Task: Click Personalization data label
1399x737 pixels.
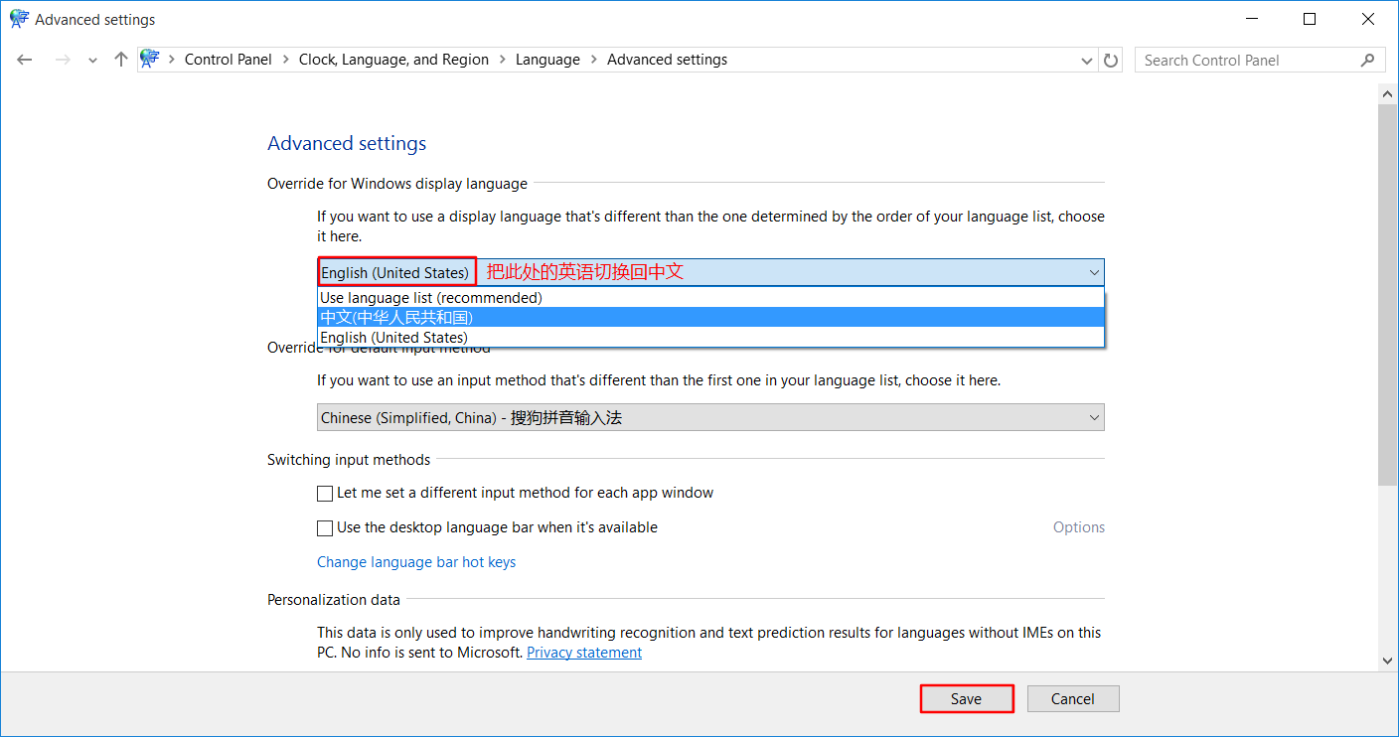Action: (334, 600)
